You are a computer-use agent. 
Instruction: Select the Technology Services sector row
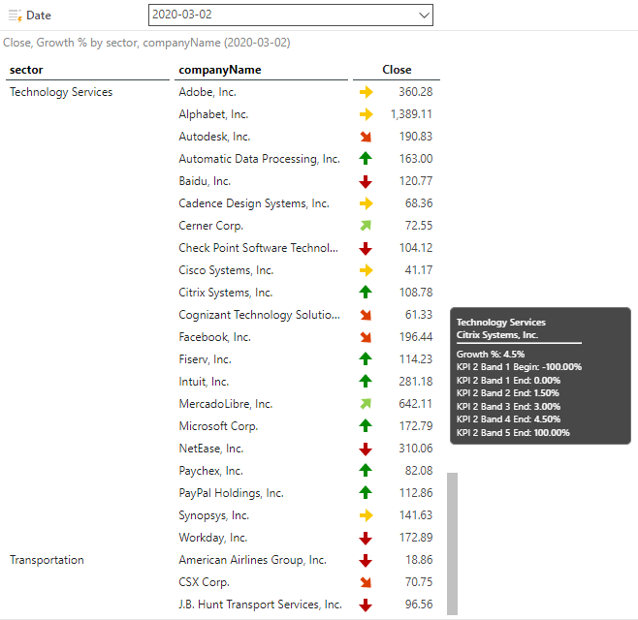point(61,92)
